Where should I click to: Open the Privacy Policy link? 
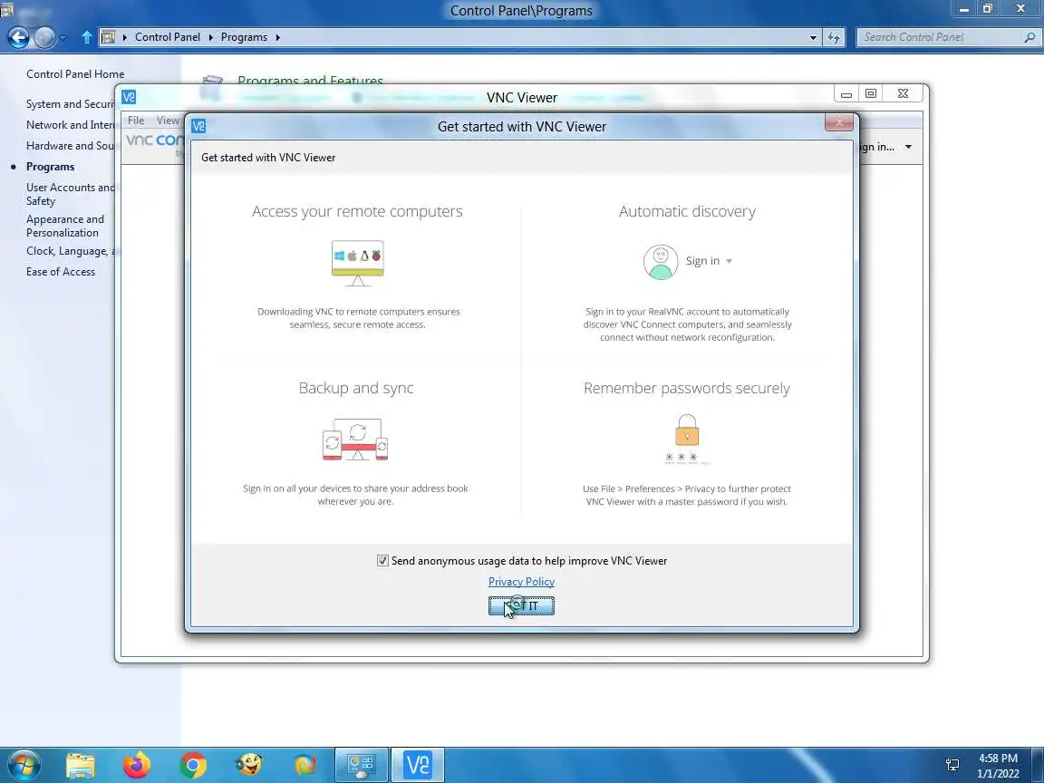(x=521, y=581)
